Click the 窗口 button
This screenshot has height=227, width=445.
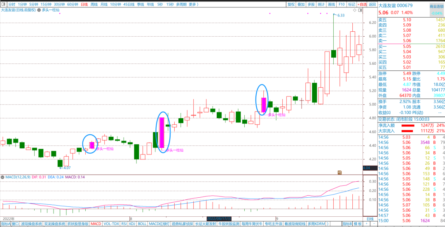tap(15, 224)
